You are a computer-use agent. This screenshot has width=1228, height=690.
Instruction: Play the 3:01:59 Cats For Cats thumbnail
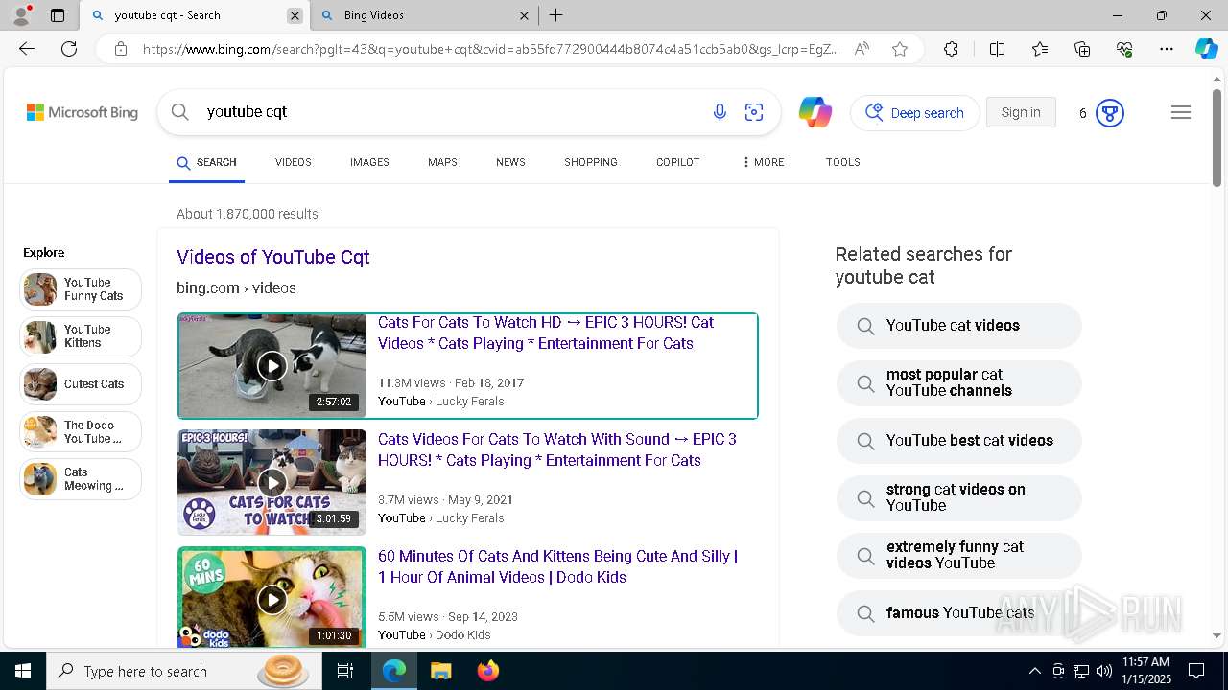tap(272, 482)
